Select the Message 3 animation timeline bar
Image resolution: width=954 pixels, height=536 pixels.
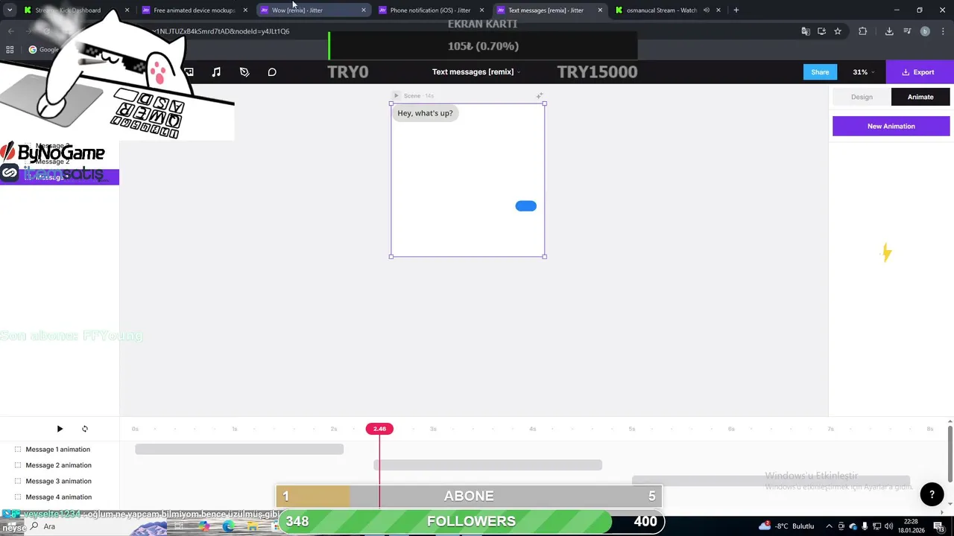[771, 481]
